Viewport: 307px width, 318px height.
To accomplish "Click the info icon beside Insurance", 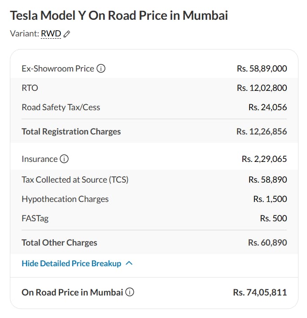I will 64,159.
